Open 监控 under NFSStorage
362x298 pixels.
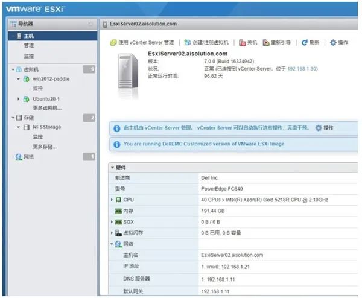(37, 137)
